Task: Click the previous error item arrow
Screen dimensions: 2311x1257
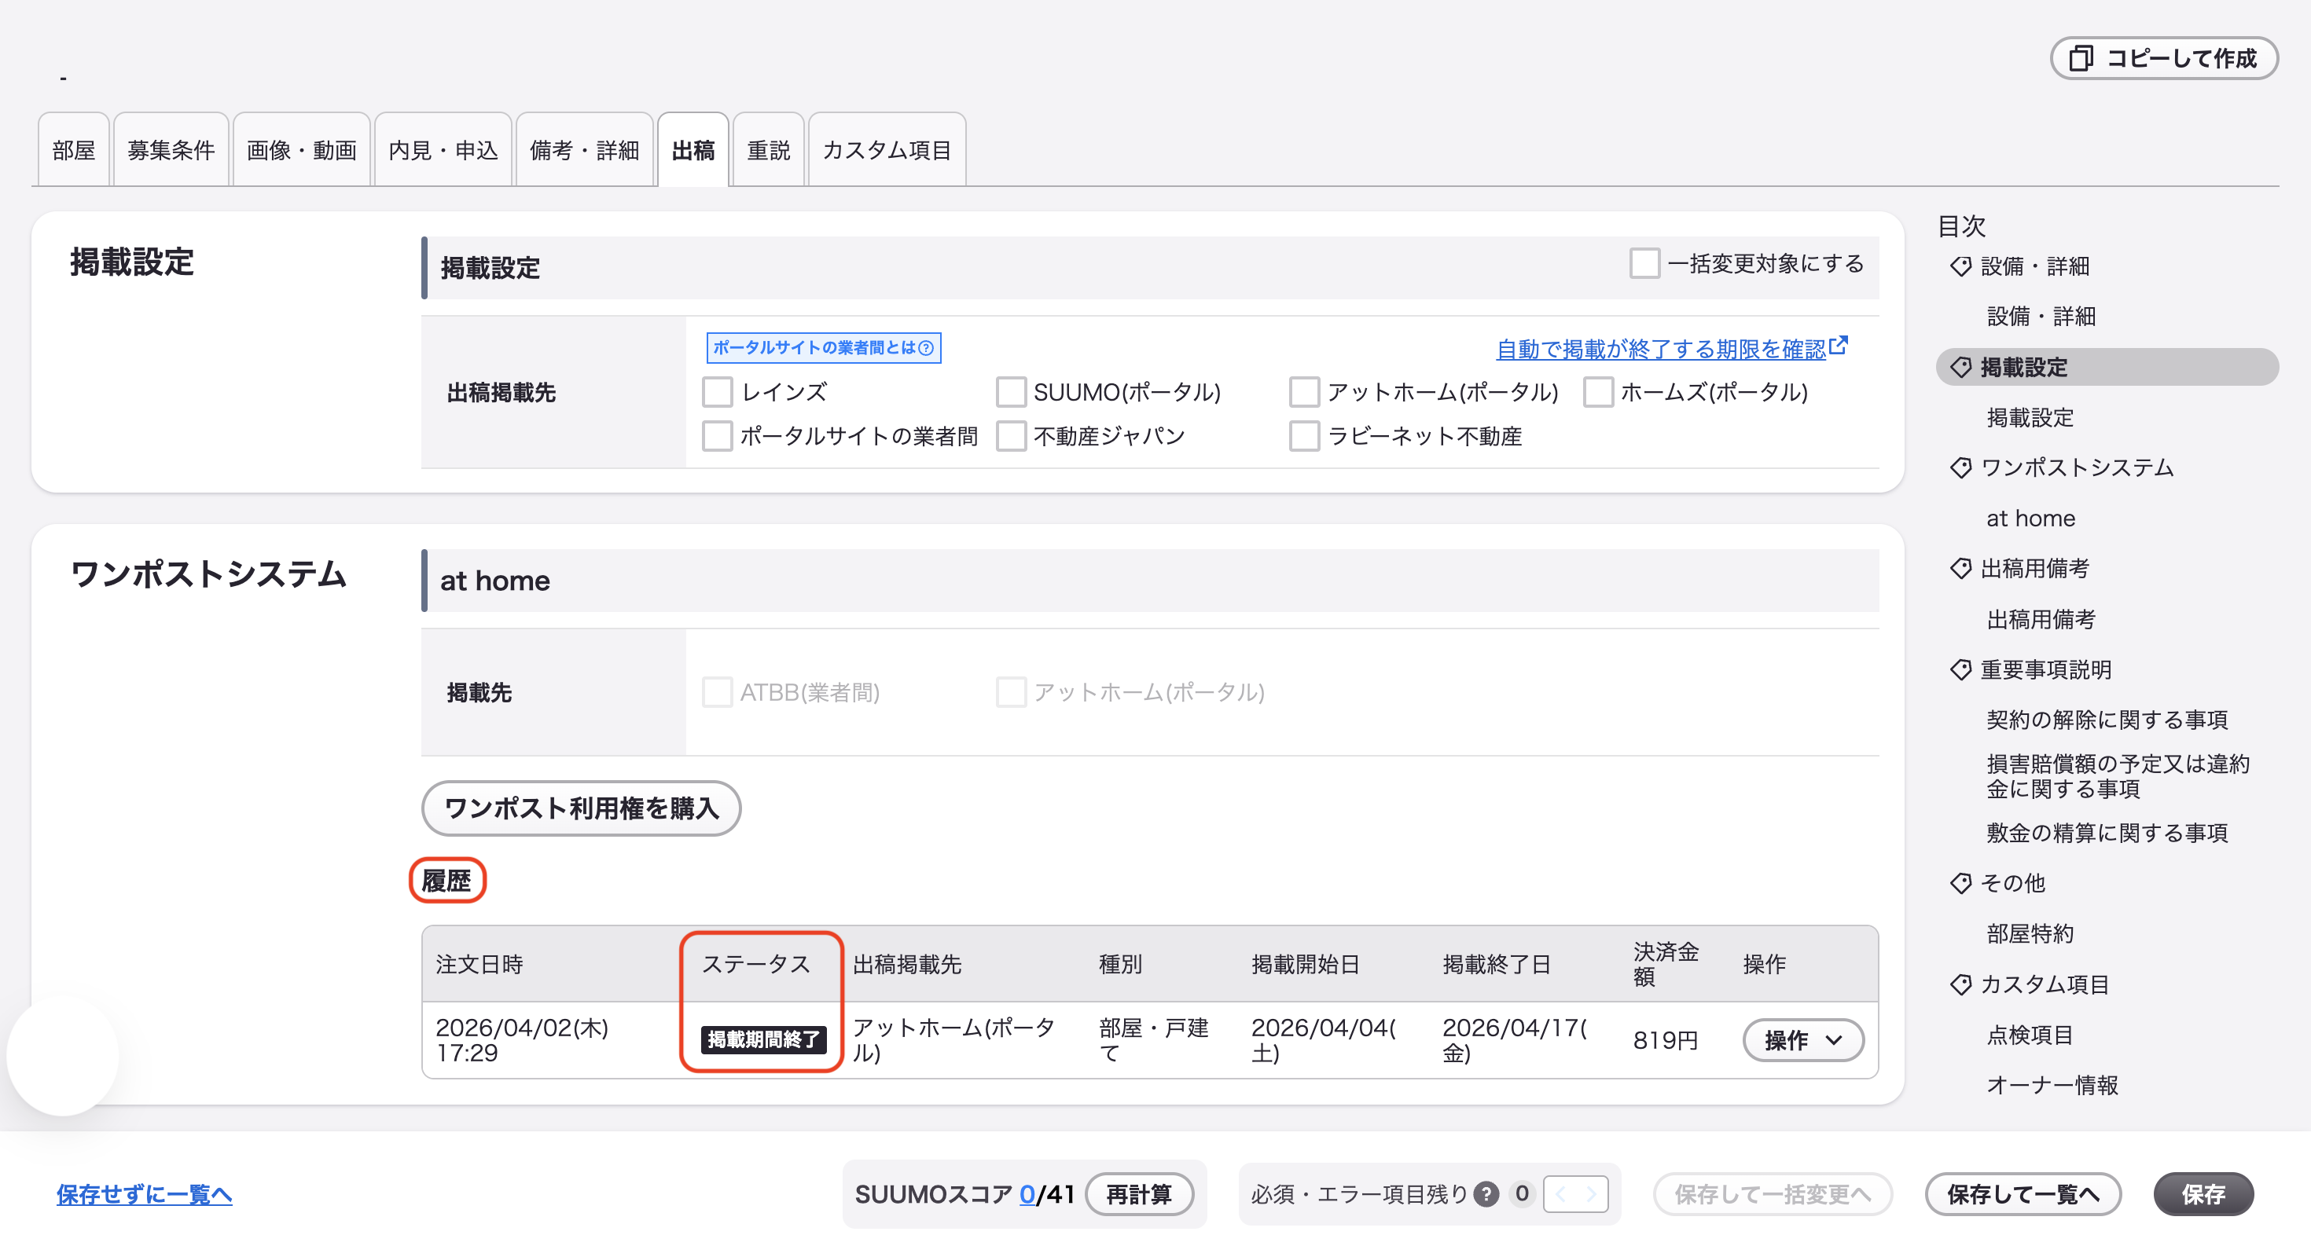Action: point(1560,1194)
